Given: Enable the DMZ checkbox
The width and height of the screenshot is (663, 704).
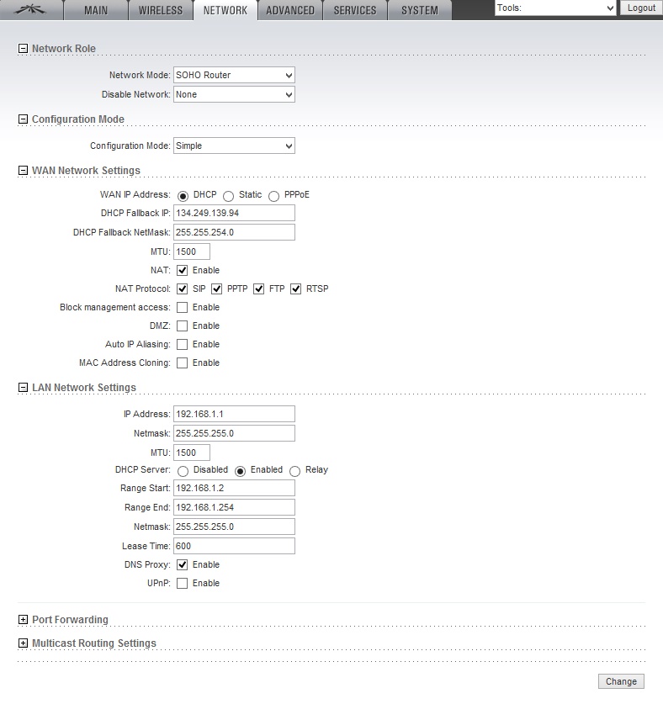Looking at the screenshot, I should pos(183,326).
